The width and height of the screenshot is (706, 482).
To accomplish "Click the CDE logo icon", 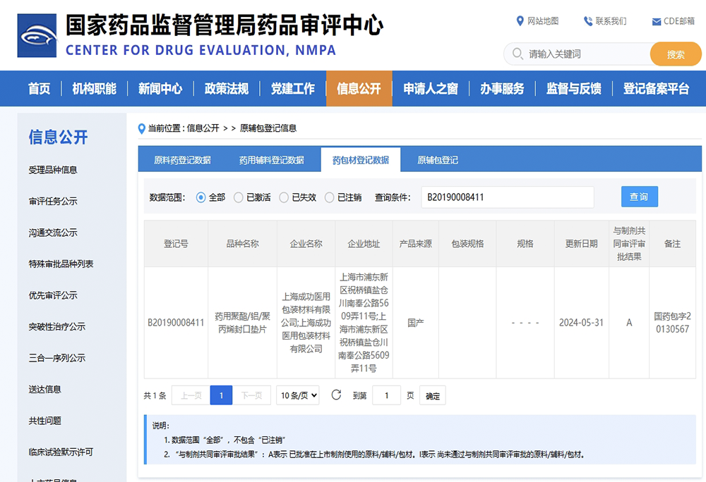I will click(x=37, y=35).
